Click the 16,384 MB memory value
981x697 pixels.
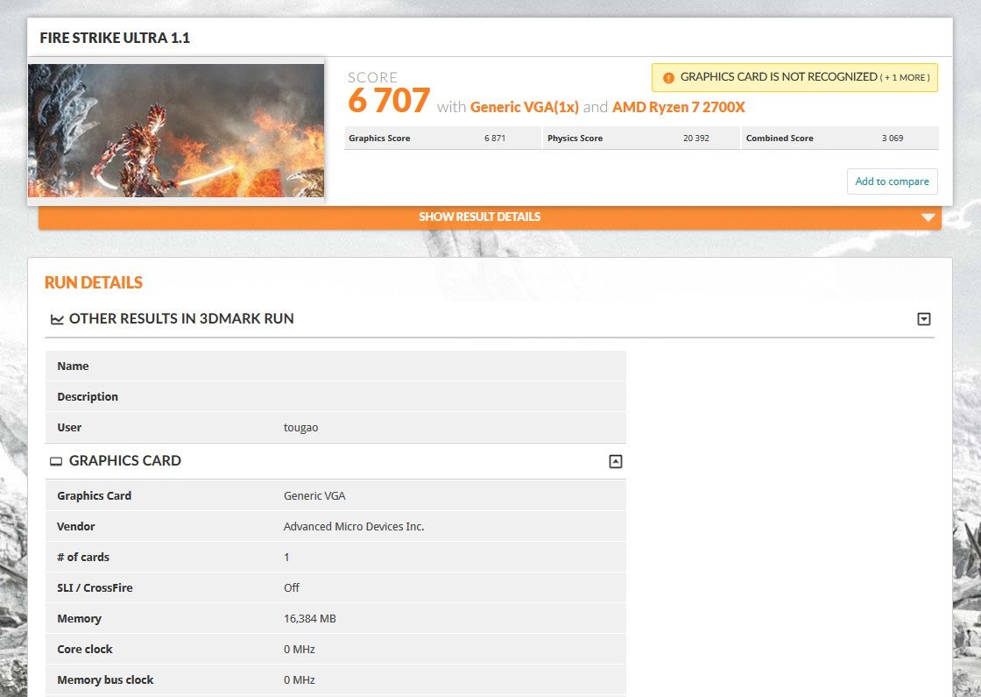coord(309,619)
